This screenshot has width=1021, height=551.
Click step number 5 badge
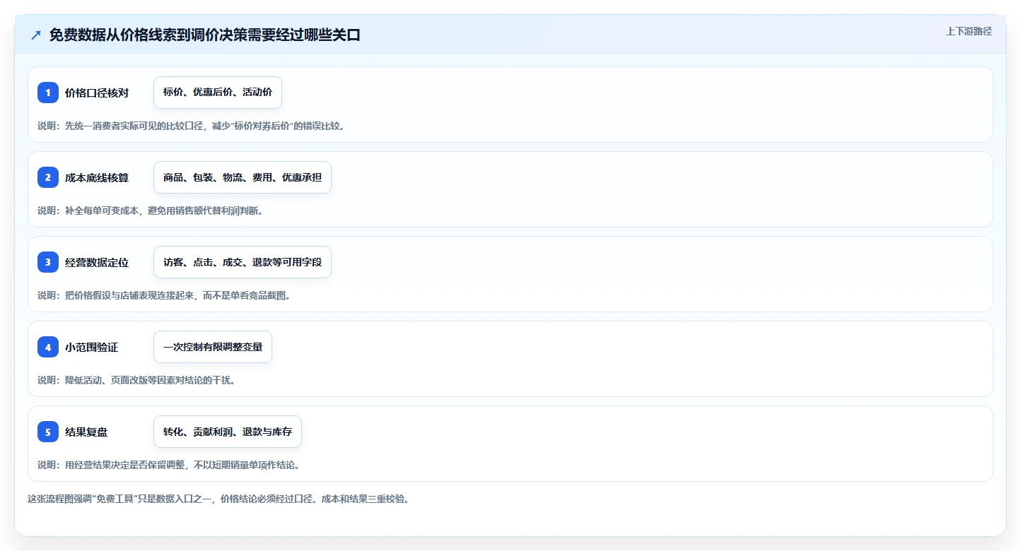pyautogui.click(x=48, y=432)
